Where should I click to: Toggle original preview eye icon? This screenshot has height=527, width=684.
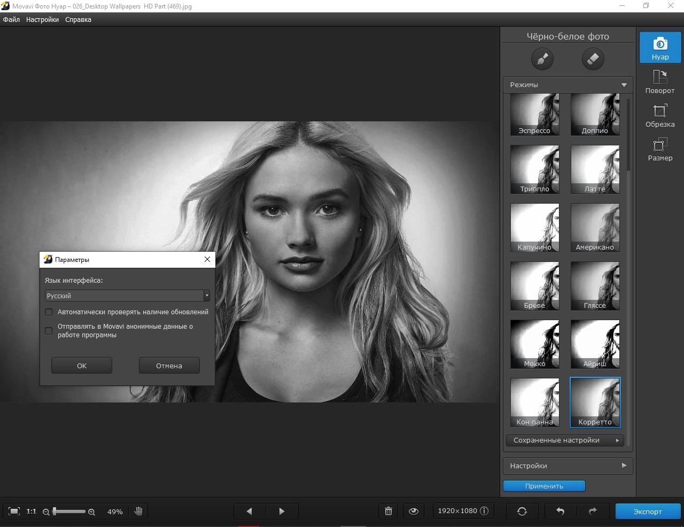(414, 511)
